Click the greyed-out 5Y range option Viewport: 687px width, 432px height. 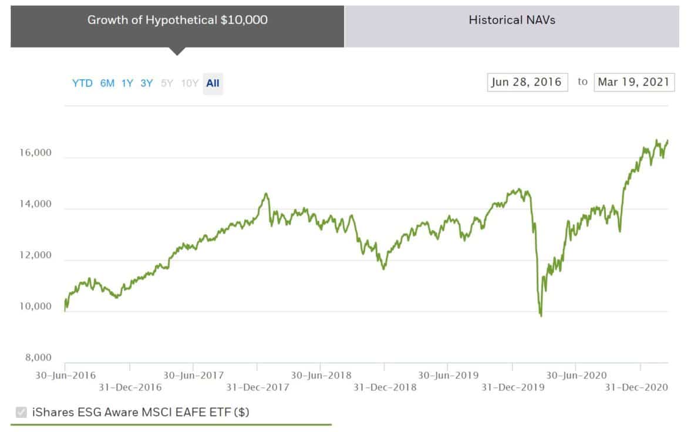(x=167, y=83)
